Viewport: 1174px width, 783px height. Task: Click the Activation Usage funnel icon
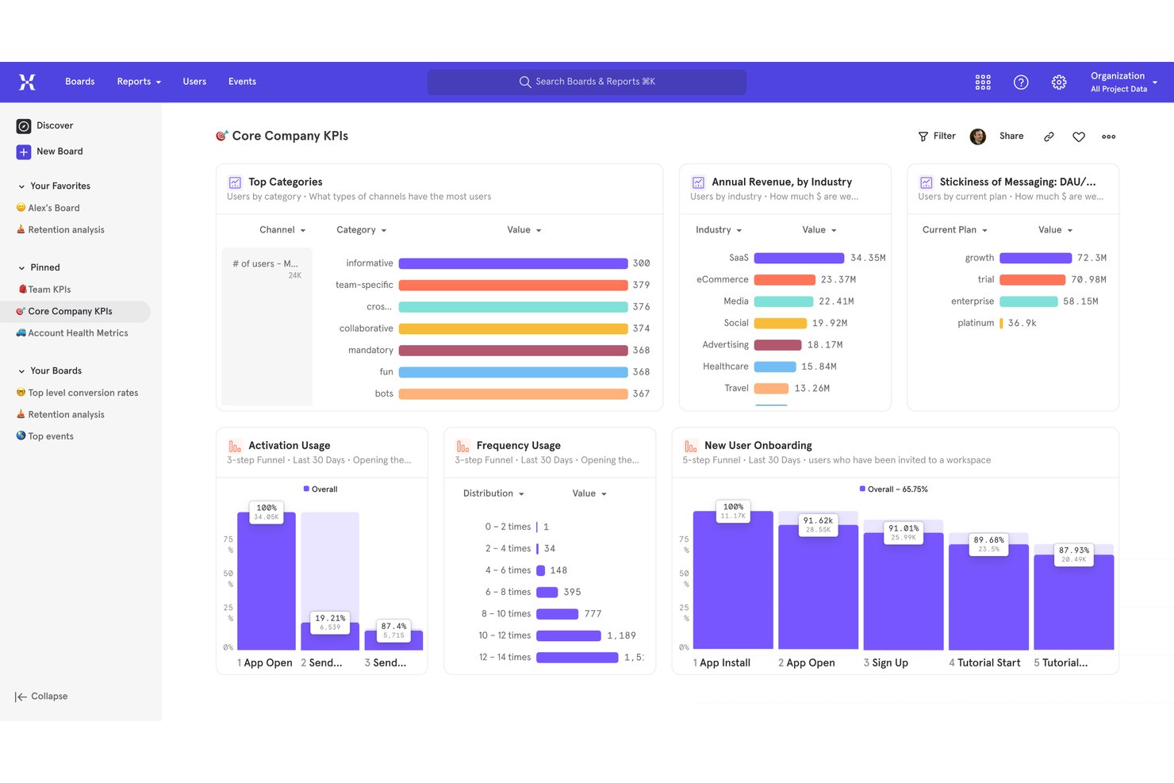tap(235, 446)
